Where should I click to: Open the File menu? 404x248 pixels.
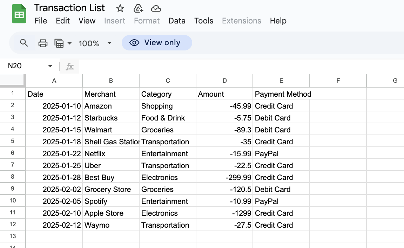[41, 21]
